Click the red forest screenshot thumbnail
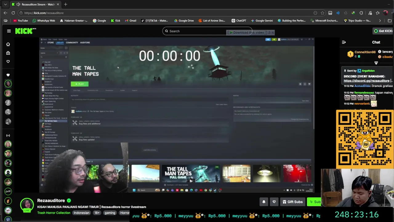 click(297, 174)
